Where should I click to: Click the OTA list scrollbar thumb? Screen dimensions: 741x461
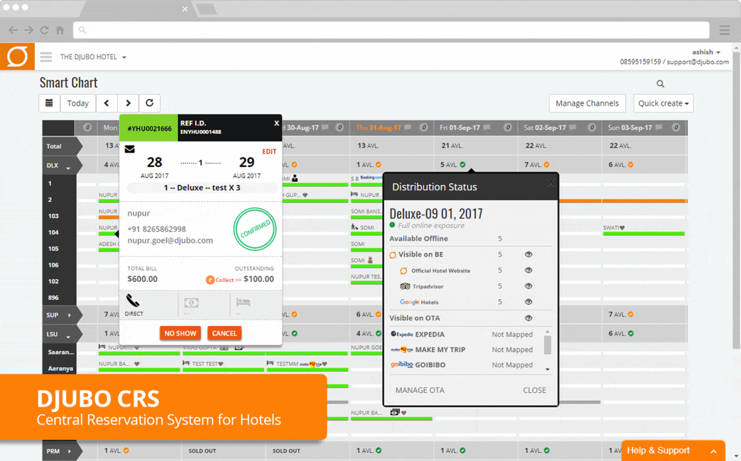tap(547, 345)
